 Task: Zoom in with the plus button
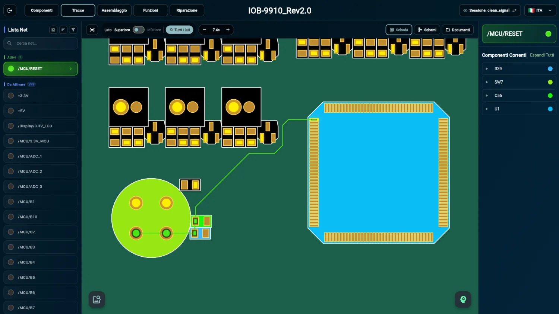(x=228, y=30)
